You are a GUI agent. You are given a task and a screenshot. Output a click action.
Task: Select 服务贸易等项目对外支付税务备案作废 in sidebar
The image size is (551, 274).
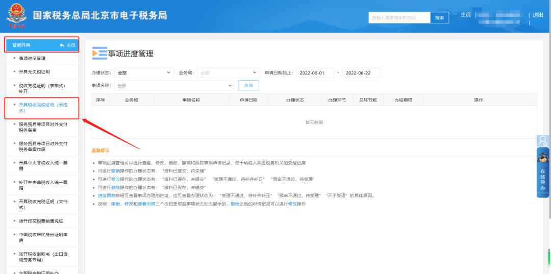(42, 146)
